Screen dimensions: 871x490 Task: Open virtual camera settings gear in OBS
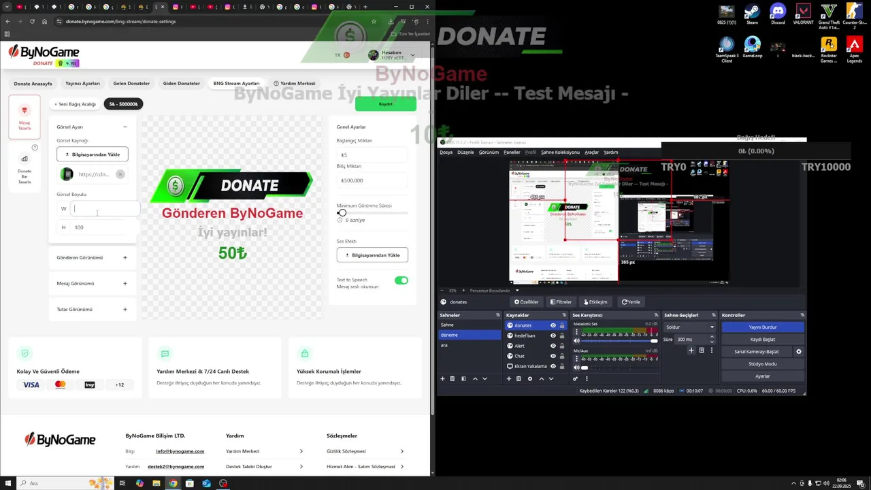pos(799,352)
